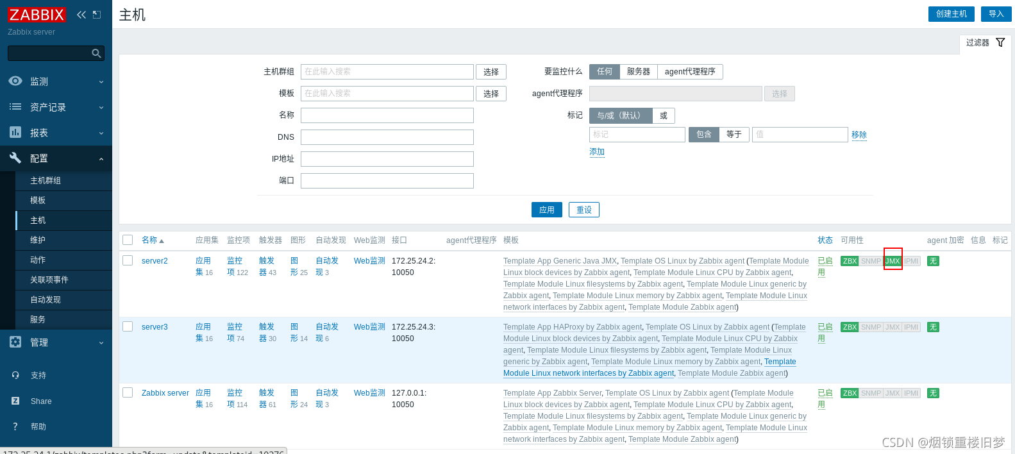Click the 过滤器 tab
The width and height of the screenshot is (1015, 454).
click(986, 42)
